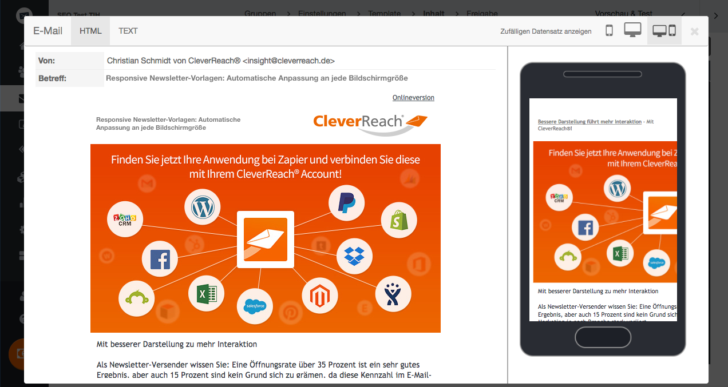This screenshot has width=728, height=387.
Task: Click the WordPress icon in the desktop banner
Action: 203,207
